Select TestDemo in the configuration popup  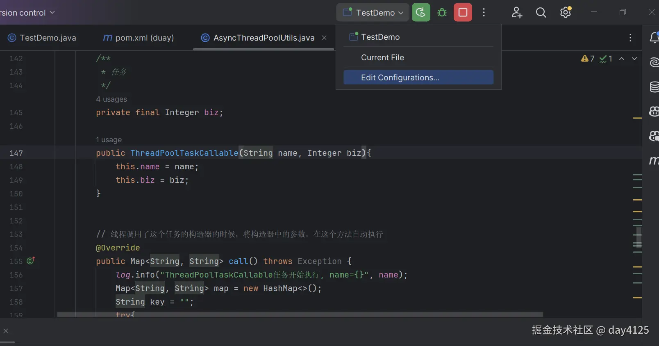pyautogui.click(x=418, y=37)
